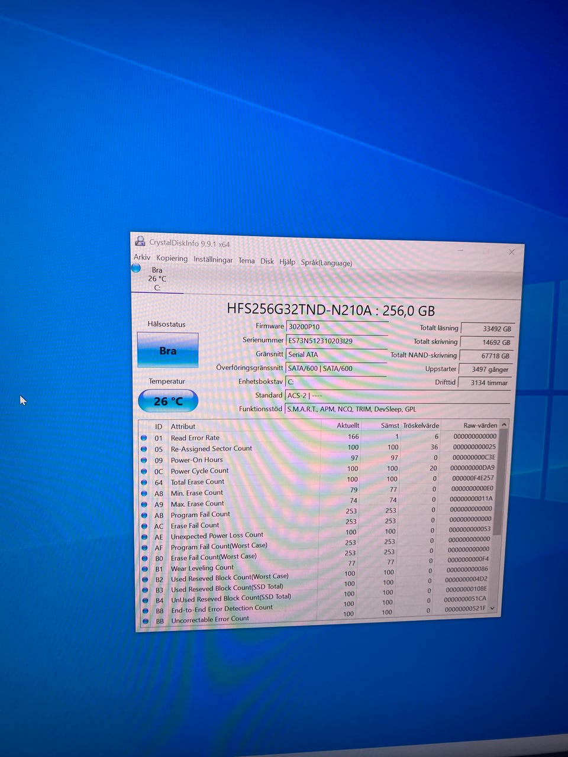The image size is (568, 757).
Task: Click the attribute list vertical scrollbar thumb
Action: point(501,482)
